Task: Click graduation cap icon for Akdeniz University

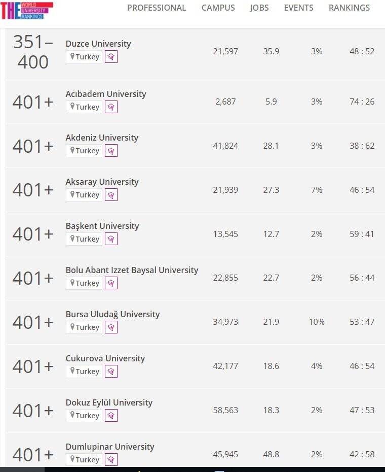Action: click(x=111, y=151)
